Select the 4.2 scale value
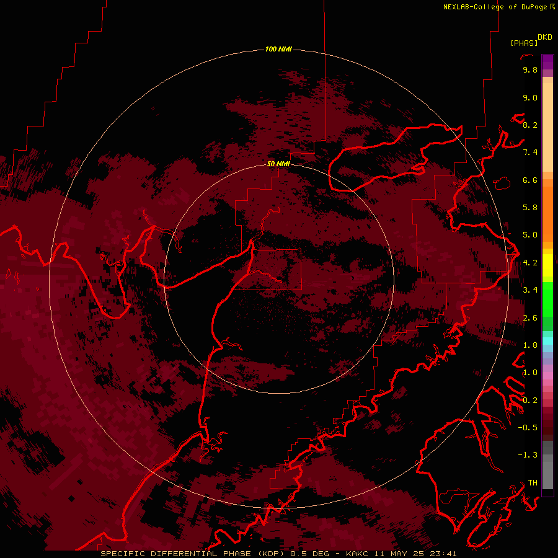This screenshot has width=558, height=558. (530, 263)
